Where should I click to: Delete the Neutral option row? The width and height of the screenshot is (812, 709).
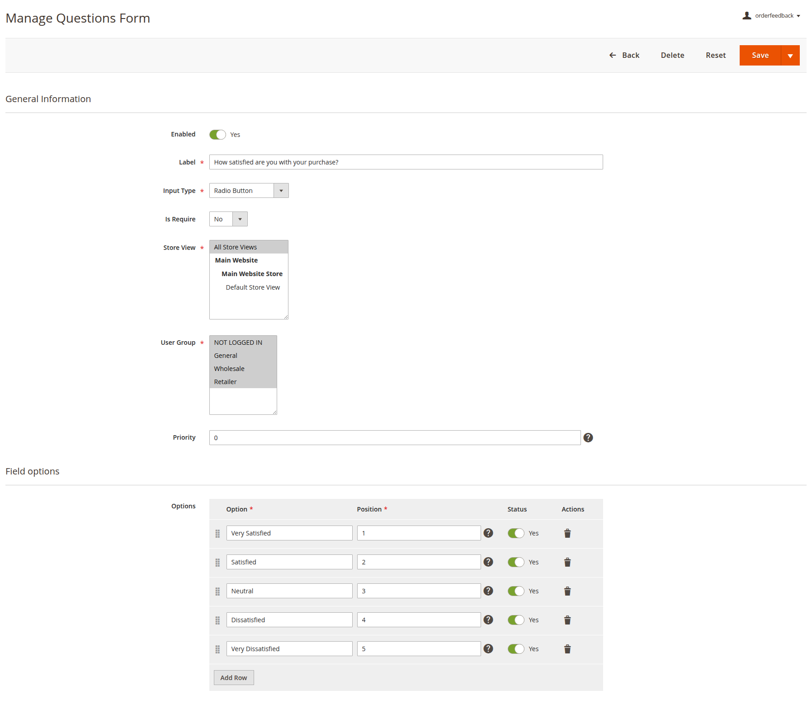[567, 591]
